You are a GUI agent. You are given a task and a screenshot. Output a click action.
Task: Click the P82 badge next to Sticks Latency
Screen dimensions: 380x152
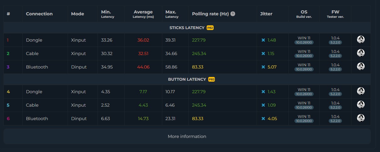[210, 28]
